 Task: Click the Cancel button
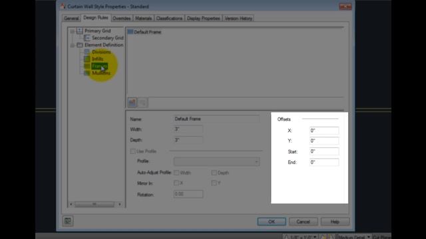[304, 221]
